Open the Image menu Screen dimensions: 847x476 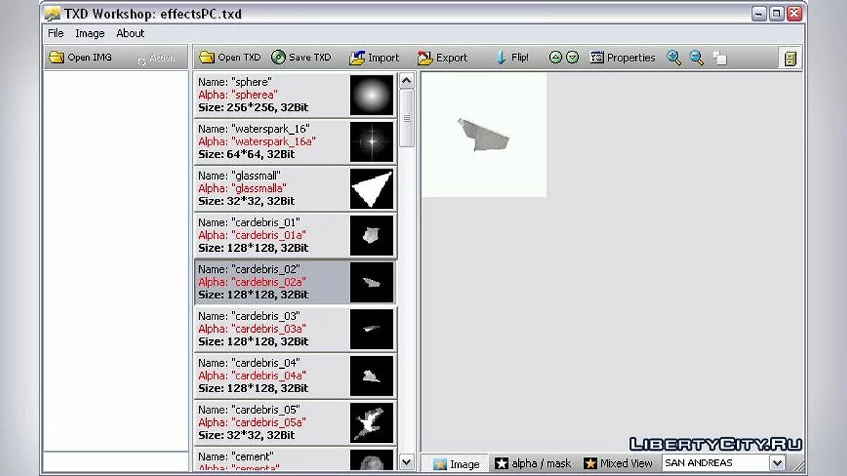(90, 33)
